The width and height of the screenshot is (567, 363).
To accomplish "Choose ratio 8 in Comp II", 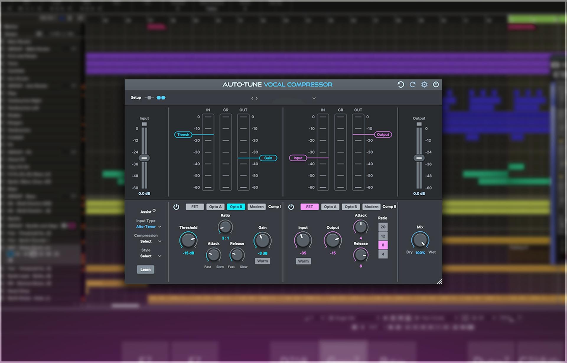I will (383, 245).
